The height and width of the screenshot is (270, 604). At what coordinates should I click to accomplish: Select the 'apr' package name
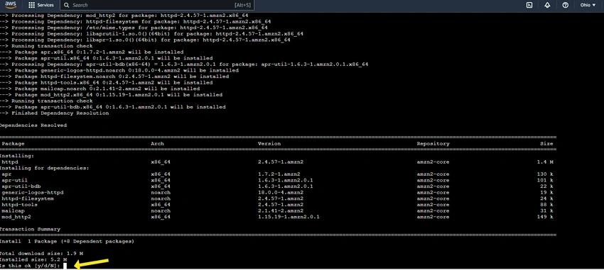click(x=6, y=174)
